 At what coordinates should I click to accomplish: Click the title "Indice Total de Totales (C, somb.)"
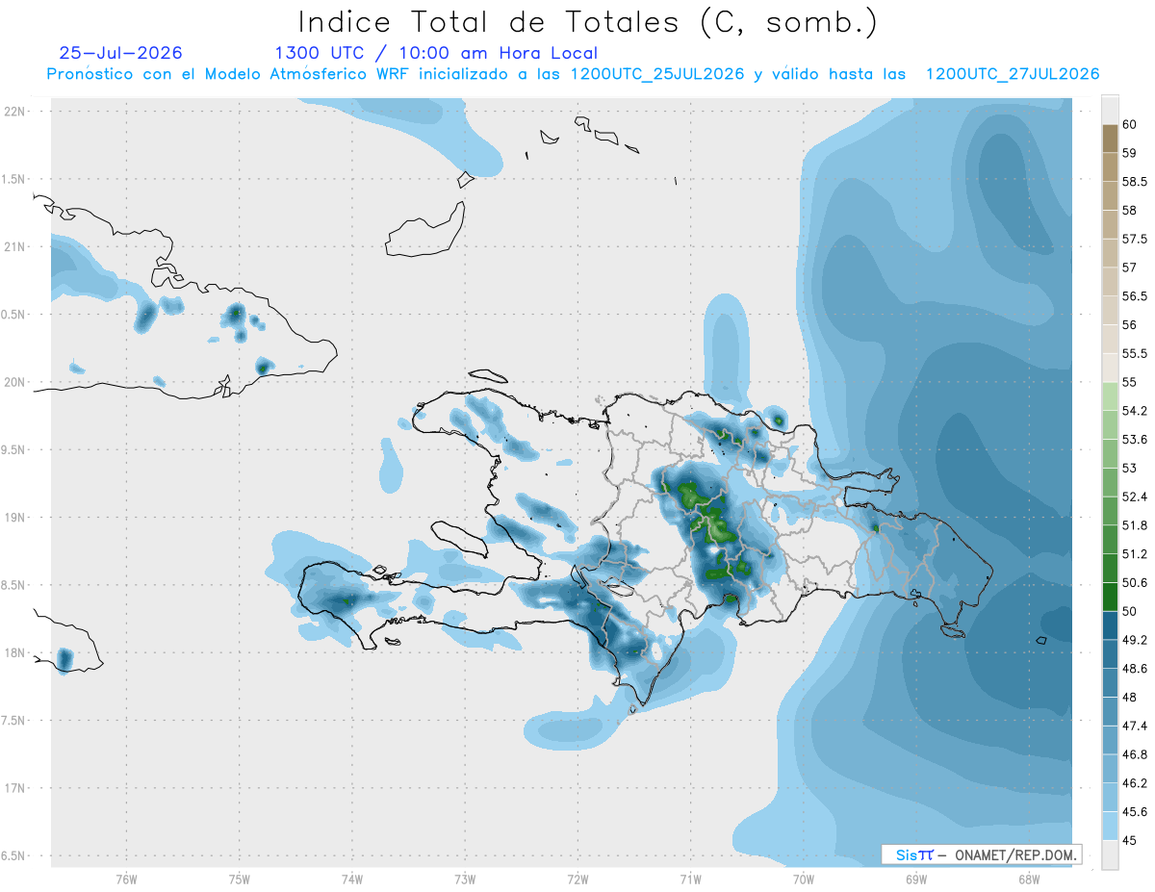(587, 22)
